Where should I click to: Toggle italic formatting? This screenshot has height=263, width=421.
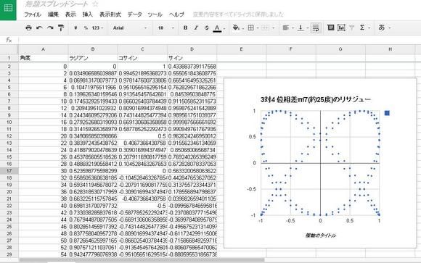[x=196, y=28]
